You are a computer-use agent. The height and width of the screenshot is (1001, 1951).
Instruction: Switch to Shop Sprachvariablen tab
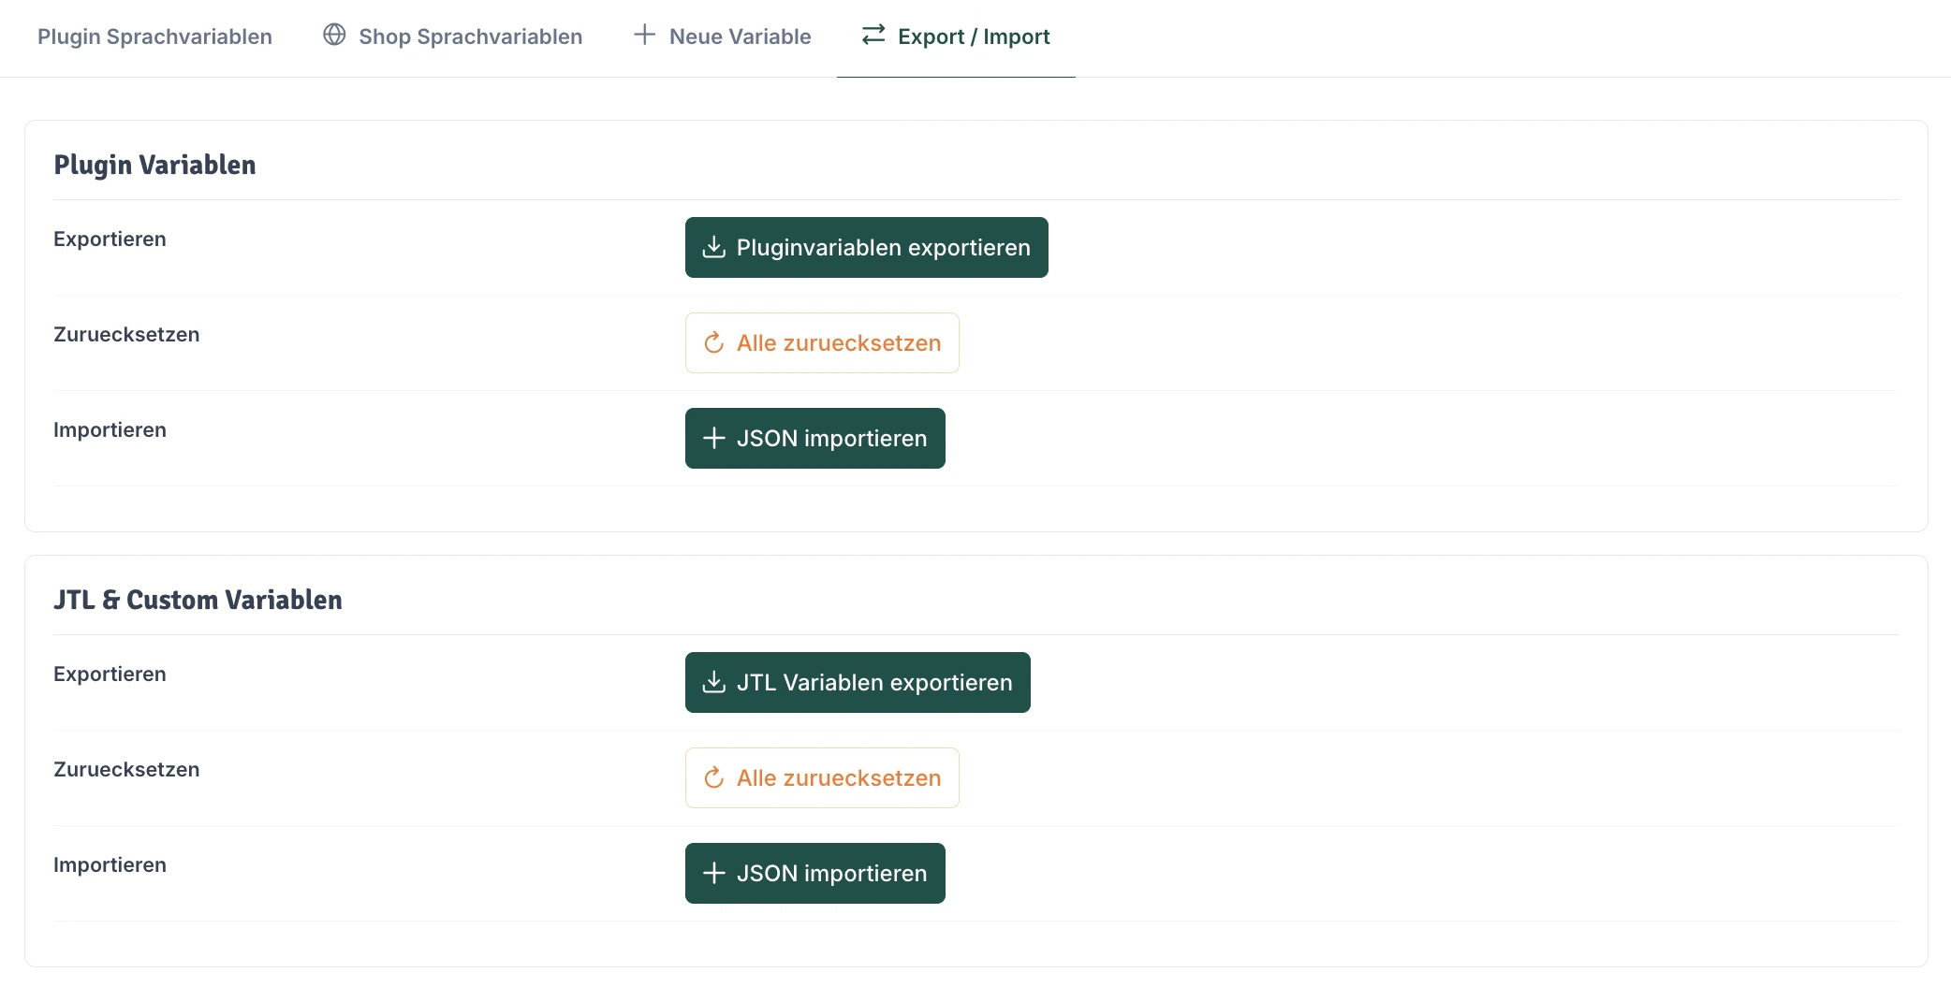[452, 36]
